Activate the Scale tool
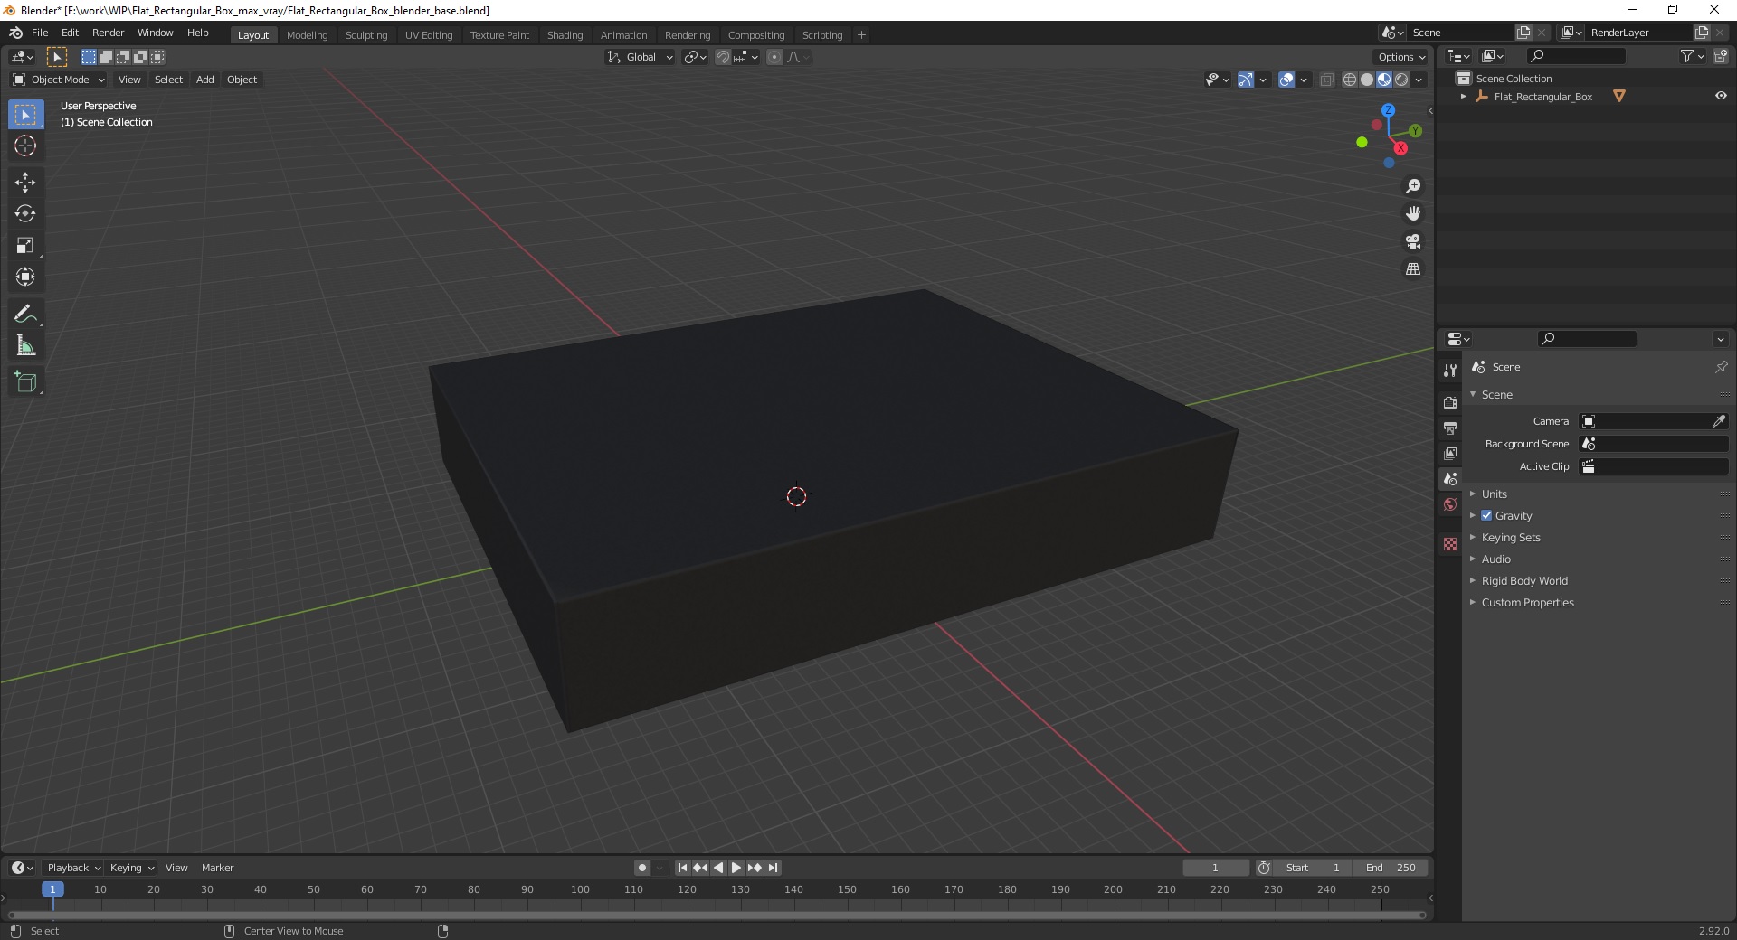The width and height of the screenshot is (1737, 940). 25,246
